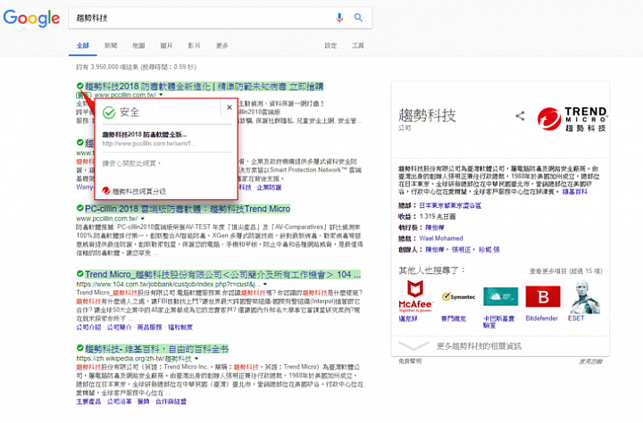The width and height of the screenshot is (643, 423).
Task: Switch to the 圖片 tab
Action: pos(166,46)
